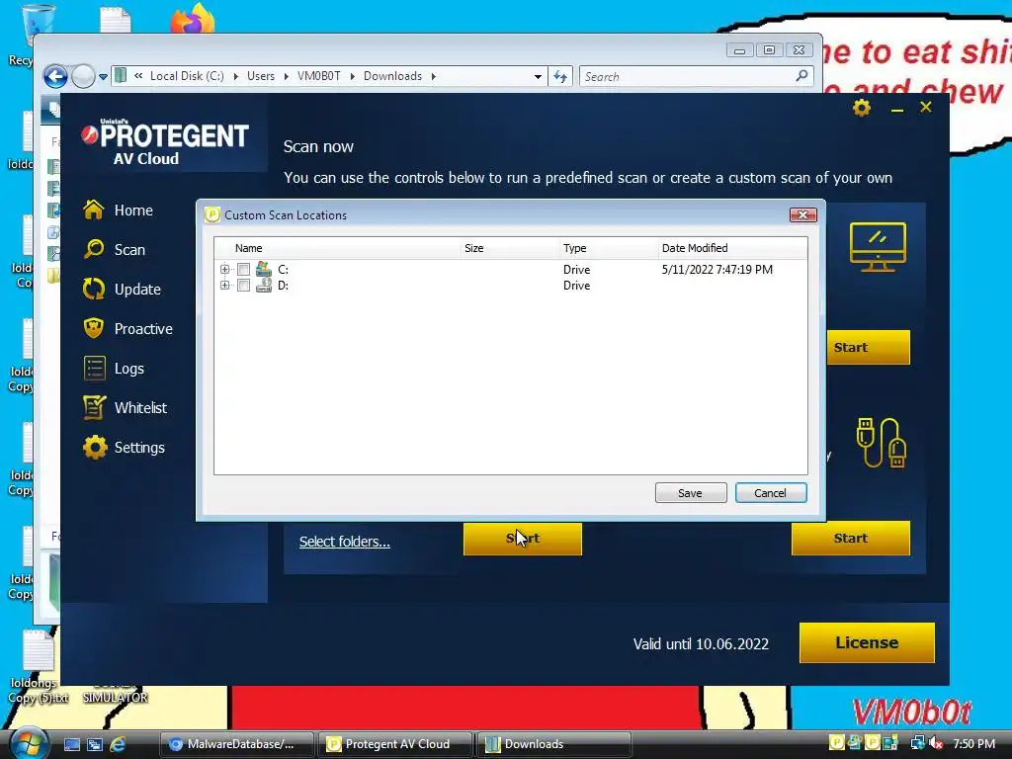This screenshot has width=1012, height=759.
Task: Click the muted volume tray icon
Action: pyautogui.click(x=935, y=743)
